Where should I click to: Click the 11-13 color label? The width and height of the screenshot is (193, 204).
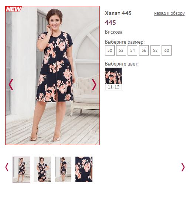114,87
